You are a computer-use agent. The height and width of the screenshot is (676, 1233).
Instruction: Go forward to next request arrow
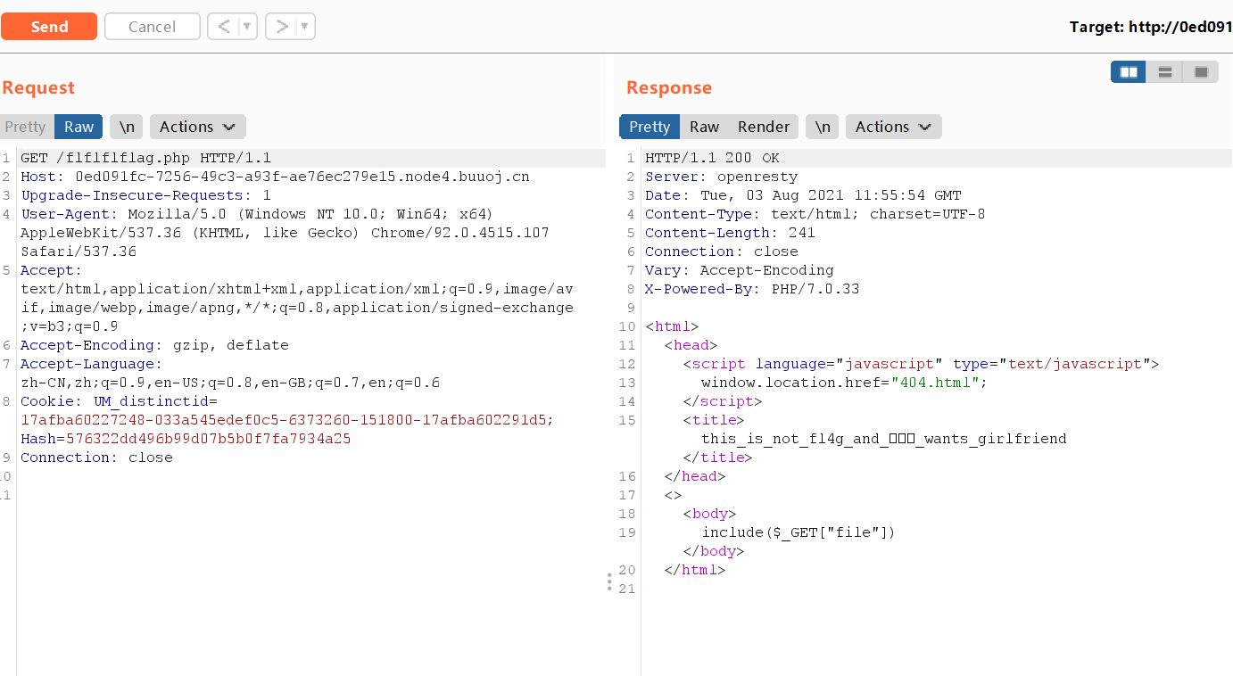(x=282, y=27)
